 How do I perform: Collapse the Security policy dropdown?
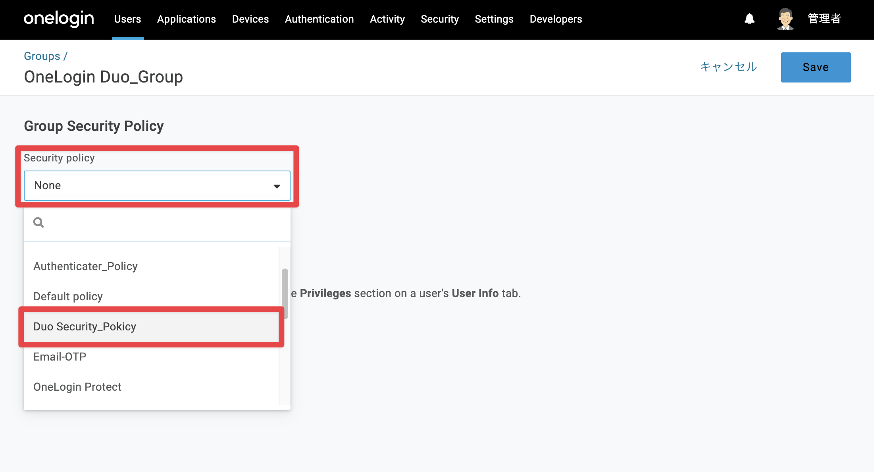157,186
